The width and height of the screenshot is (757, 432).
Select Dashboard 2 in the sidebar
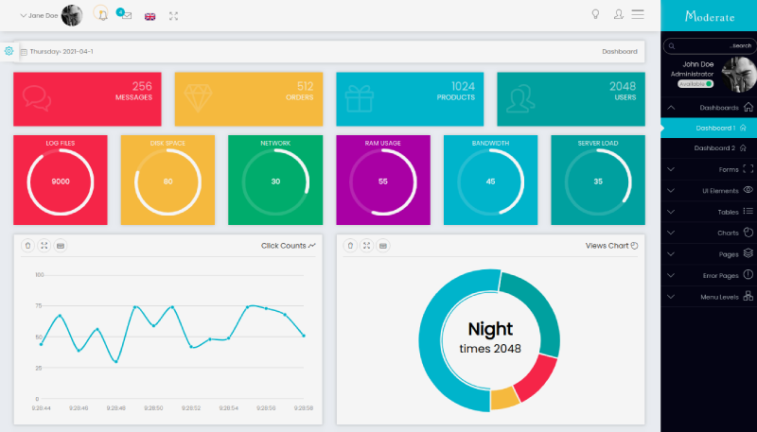pyautogui.click(x=714, y=148)
